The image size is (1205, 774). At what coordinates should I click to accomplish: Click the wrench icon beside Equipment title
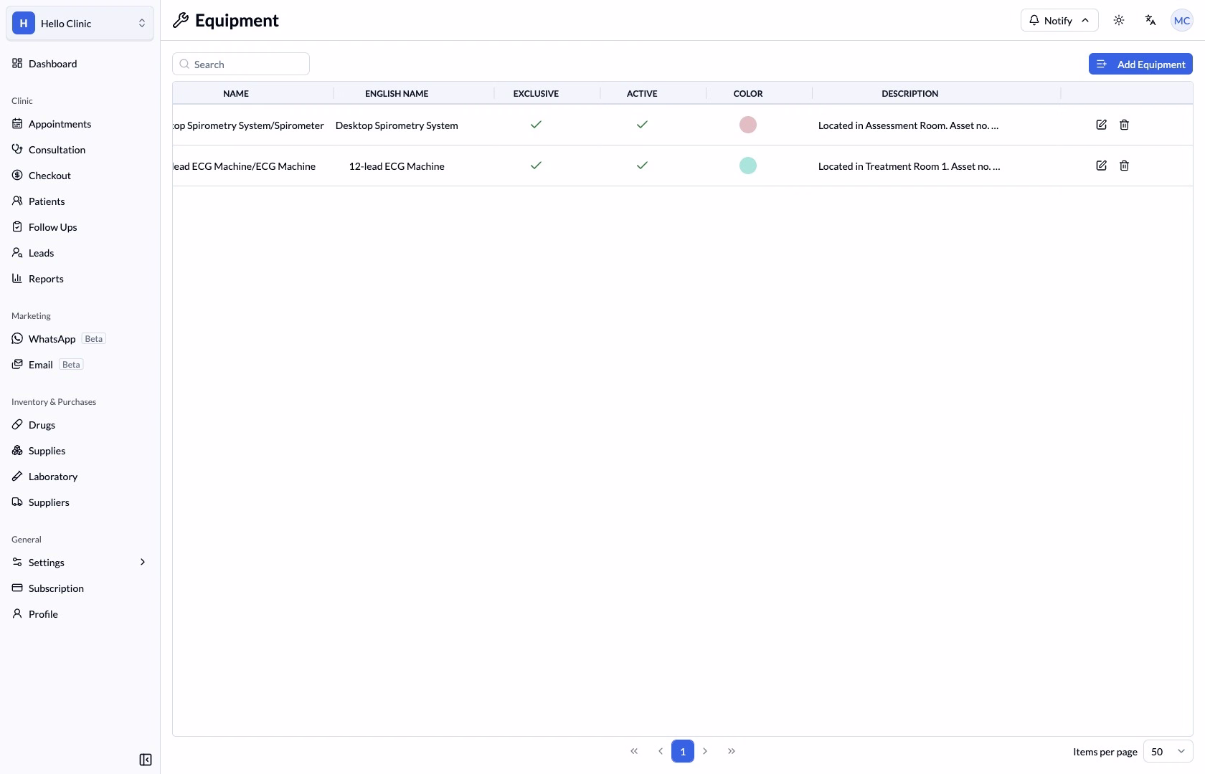click(181, 20)
